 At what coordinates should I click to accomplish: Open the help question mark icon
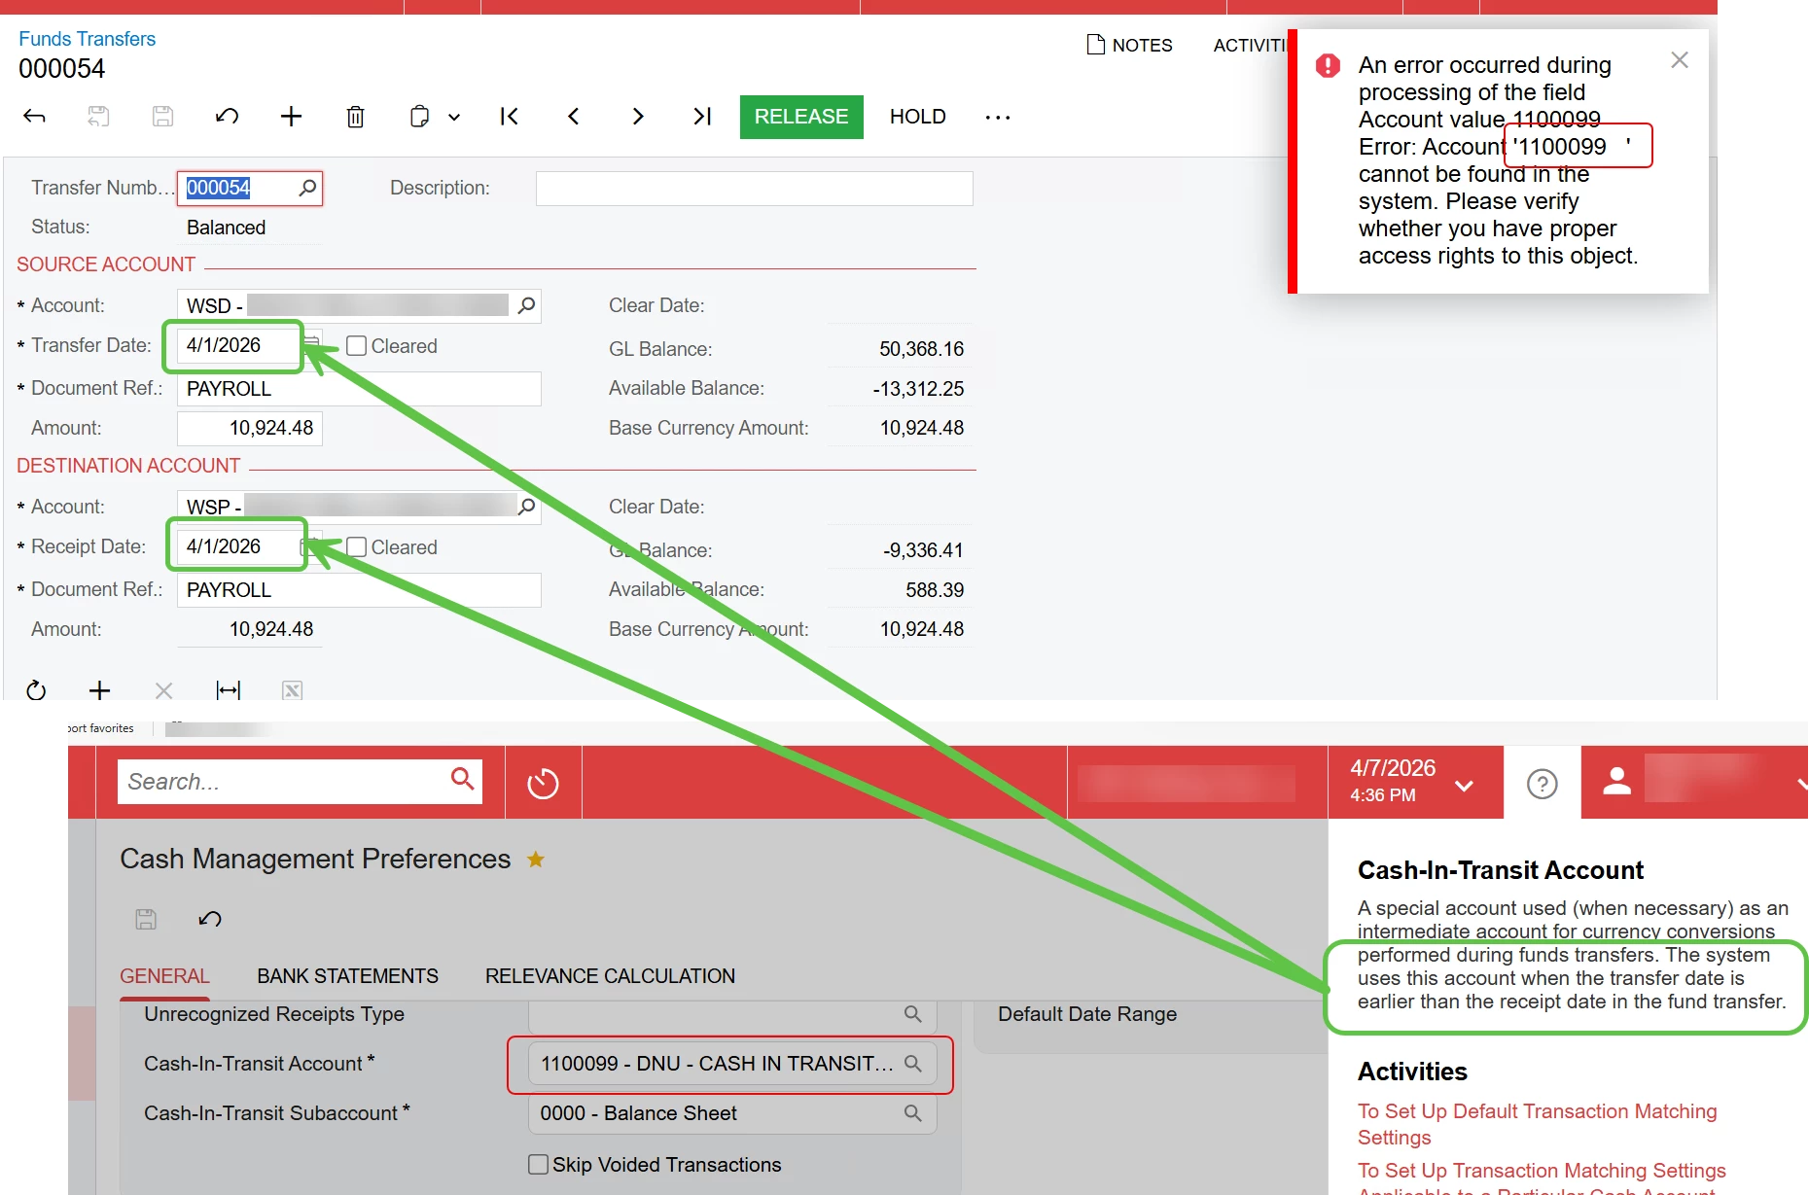[1542, 784]
